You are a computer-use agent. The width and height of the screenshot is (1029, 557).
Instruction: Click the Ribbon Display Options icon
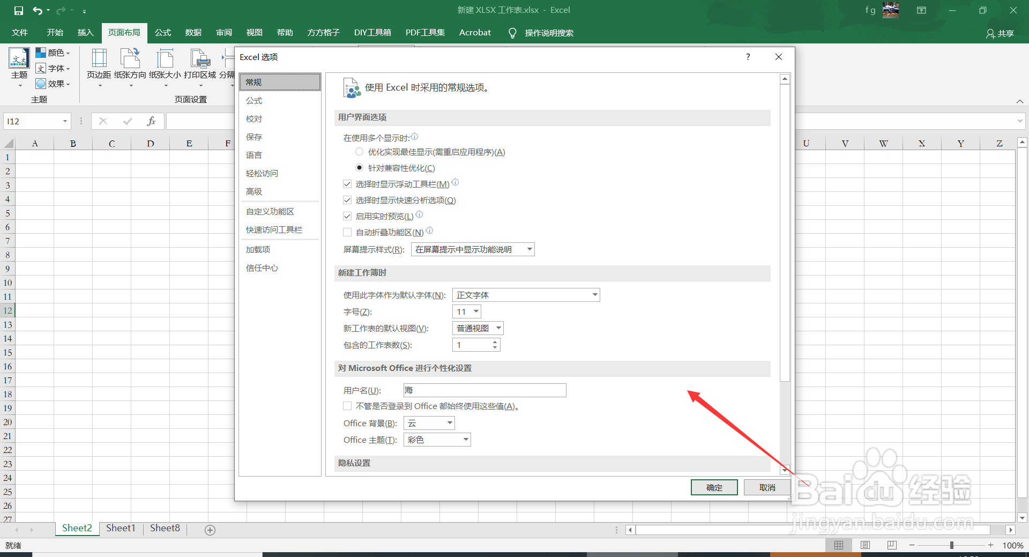(921, 10)
